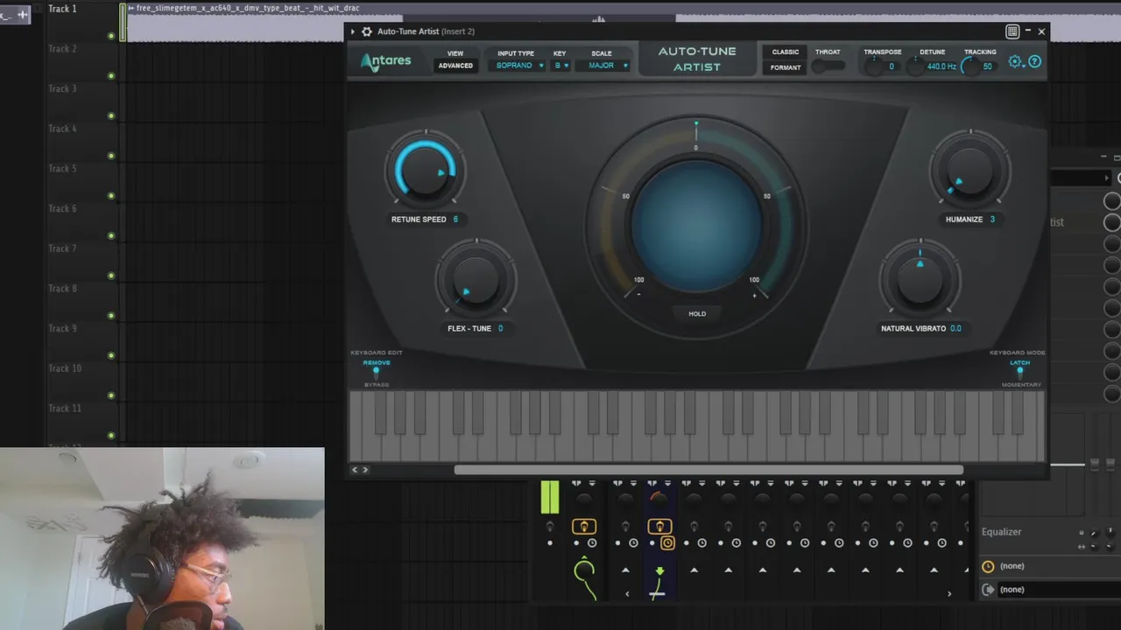Viewport: 1121px width, 630px height.
Task: Mute Track 1 using its green dot
Action: point(111,36)
